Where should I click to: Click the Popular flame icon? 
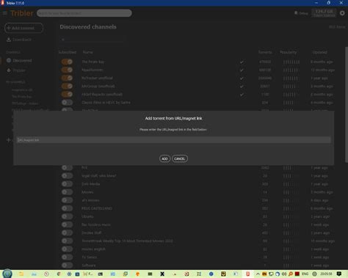9,70
